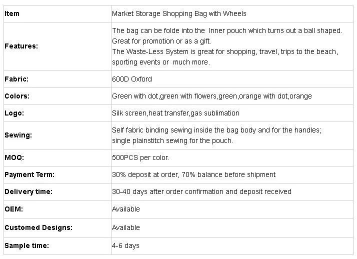Select the "4-6 days" sample time value
This screenshot has width=357, height=259.
(x=126, y=245)
